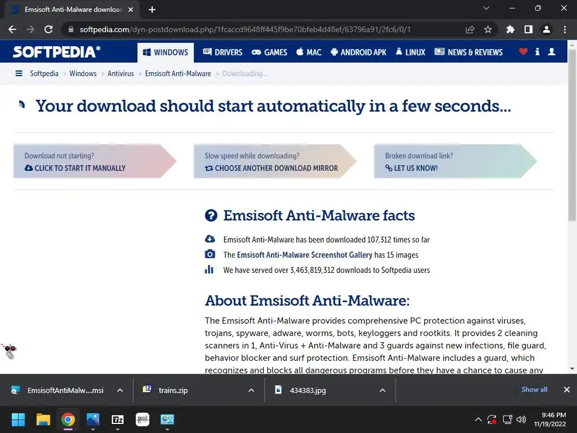The width and height of the screenshot is (577, 433).
Task: Show hidden system tray icons
Action: pyautogui.click(x=478, y=419)
